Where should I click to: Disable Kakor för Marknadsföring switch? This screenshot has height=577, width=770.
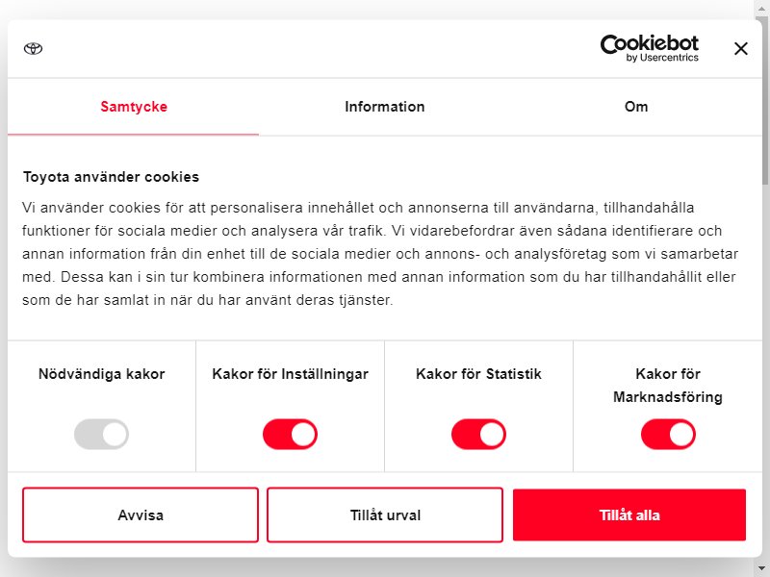tap(668, 434)
